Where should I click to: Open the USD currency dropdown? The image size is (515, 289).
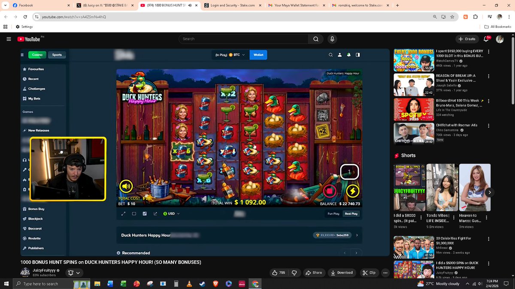click(x=171, y=214)
